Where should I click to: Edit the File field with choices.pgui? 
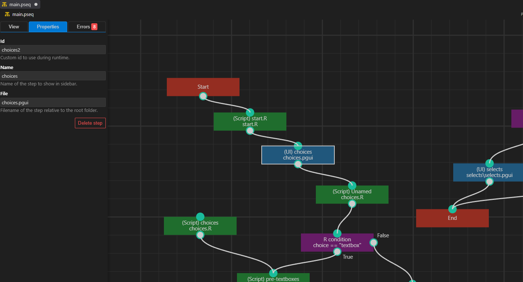click(x=53, y=102)
